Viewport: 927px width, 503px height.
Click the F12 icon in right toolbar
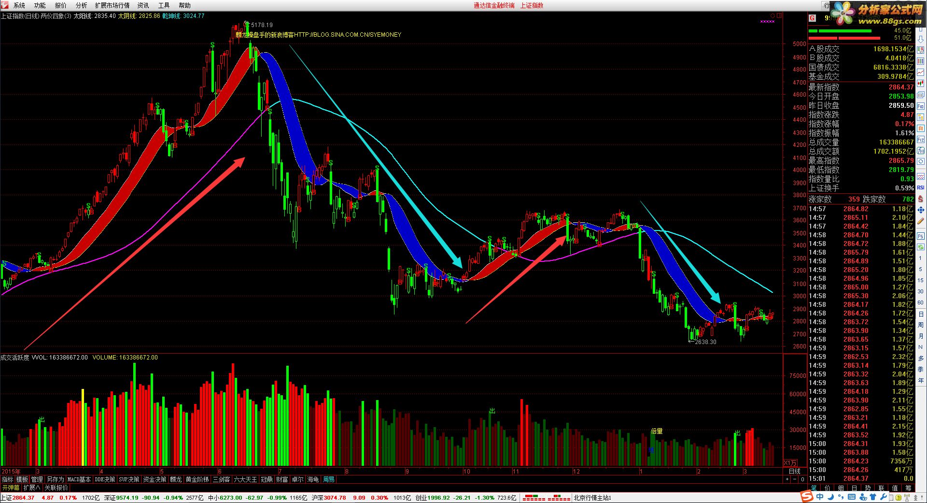click(x=921, y=139)
